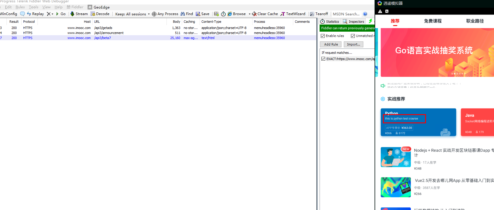This screenshot has height=210, width=494.
Task: Toggle Enable rules checkbox
Action: click(x=323, y=36)
